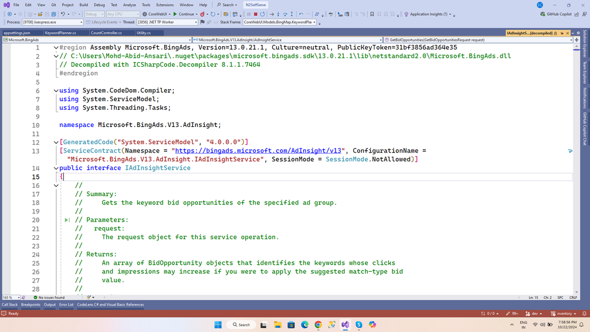Screen dimensions: 590x332
Task: Restart application using the circular arrow next to the Hot Reload flame
Action: point(213,14)
